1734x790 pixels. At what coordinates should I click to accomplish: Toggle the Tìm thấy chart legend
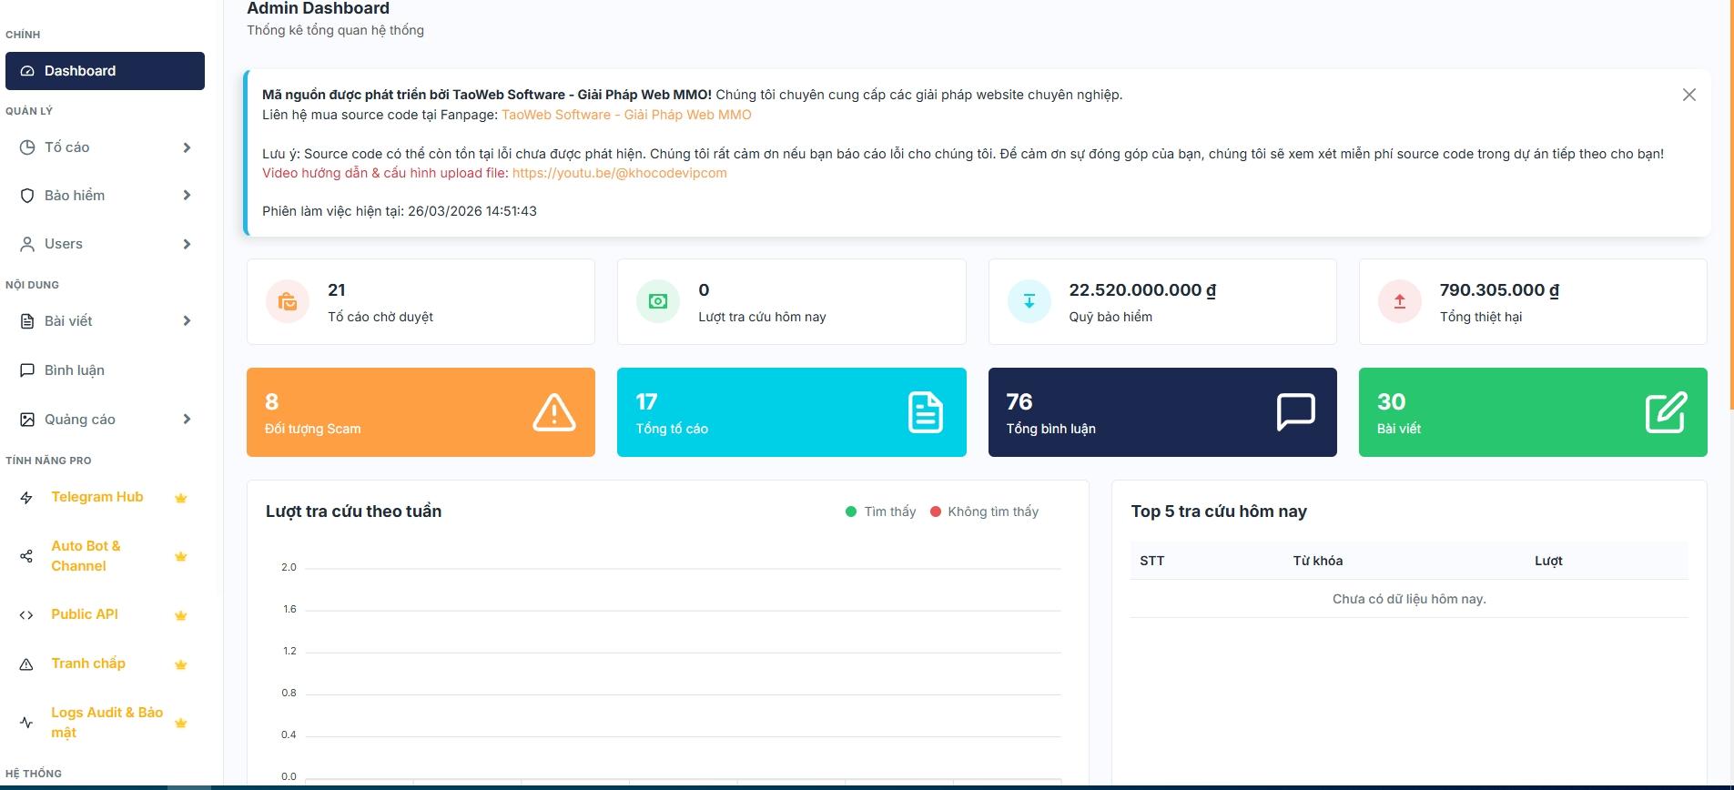click(880, 511)
